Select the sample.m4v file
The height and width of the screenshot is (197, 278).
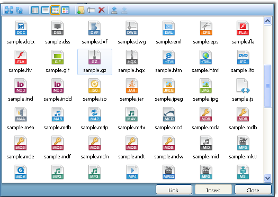point(132,119)
